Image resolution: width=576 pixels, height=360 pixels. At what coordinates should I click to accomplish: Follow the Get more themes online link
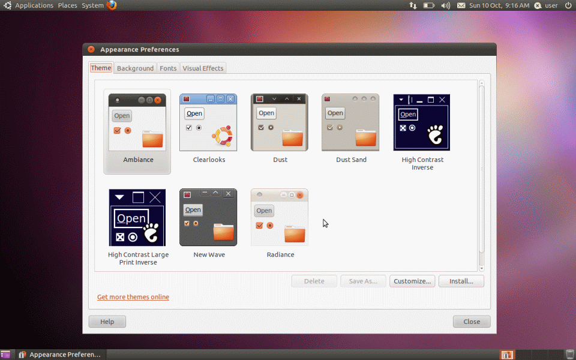[133, 296]
